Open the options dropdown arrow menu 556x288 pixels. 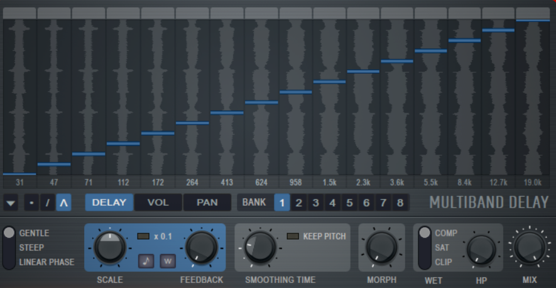tap(11, 203)
